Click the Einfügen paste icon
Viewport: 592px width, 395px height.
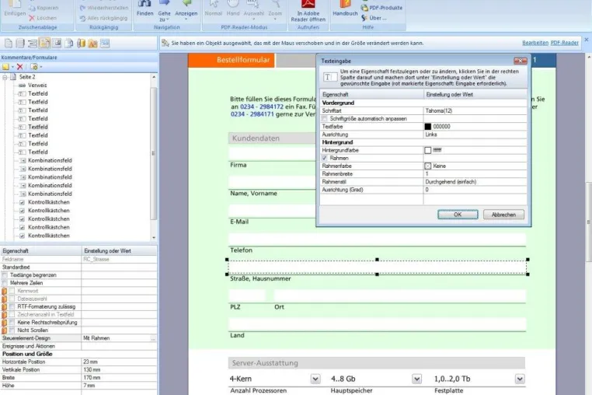[x=14, y=4]
